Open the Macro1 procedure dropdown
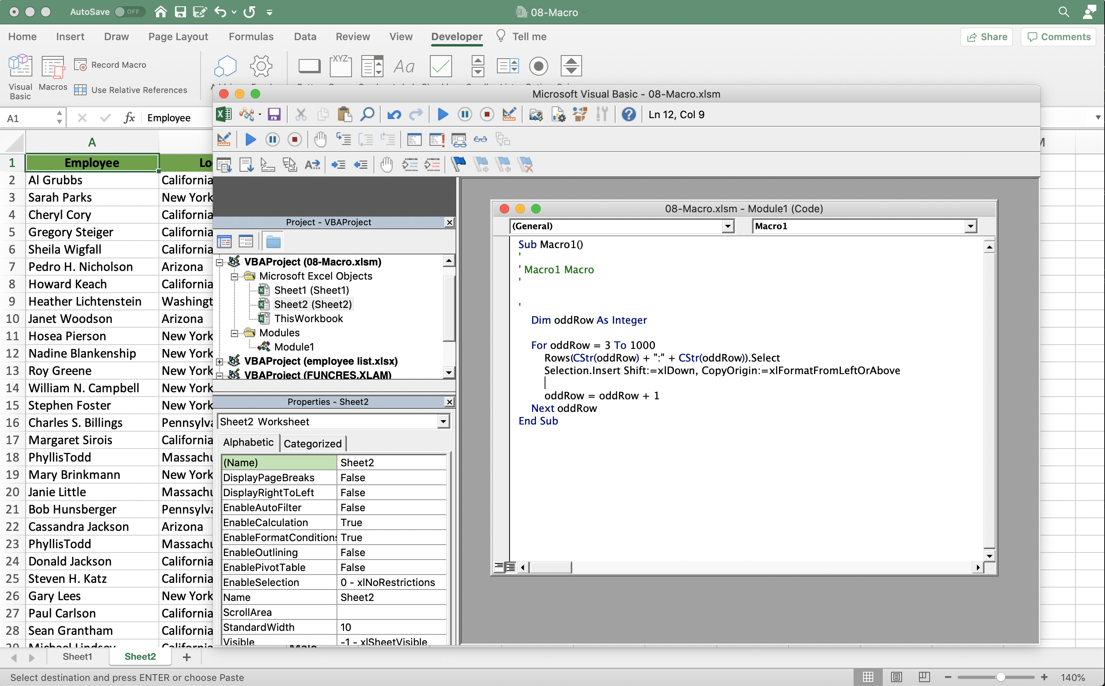Image resolution: width=1105 pixels, height=686 pixels. point(970,226)
